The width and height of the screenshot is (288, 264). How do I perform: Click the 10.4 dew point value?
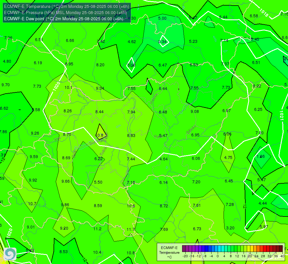pyautogui.click(x=97, y=252)
